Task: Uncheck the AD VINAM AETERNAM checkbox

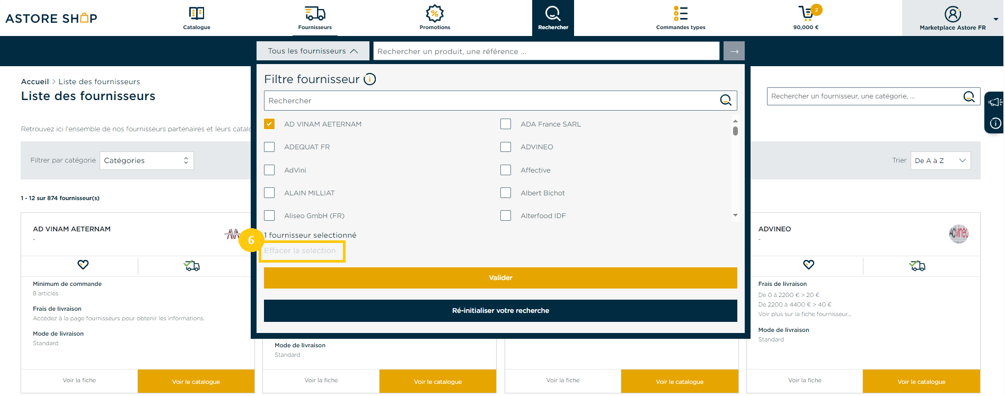Action: point(269,124)
